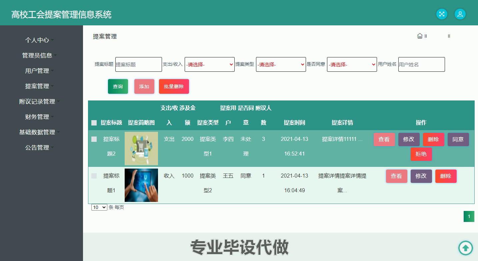Open the 是否同意 dropdown filter

[352, 64]
